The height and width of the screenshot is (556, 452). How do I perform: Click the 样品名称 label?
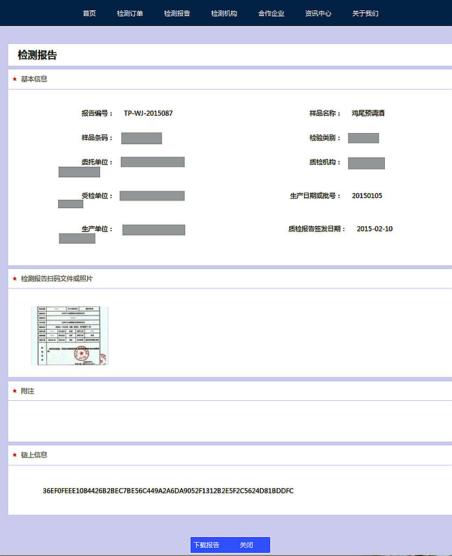(x=325, y=113)
